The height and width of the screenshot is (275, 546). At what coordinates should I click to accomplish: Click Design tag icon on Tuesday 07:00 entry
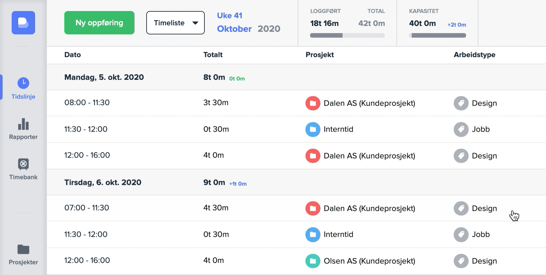click(461, 209)
